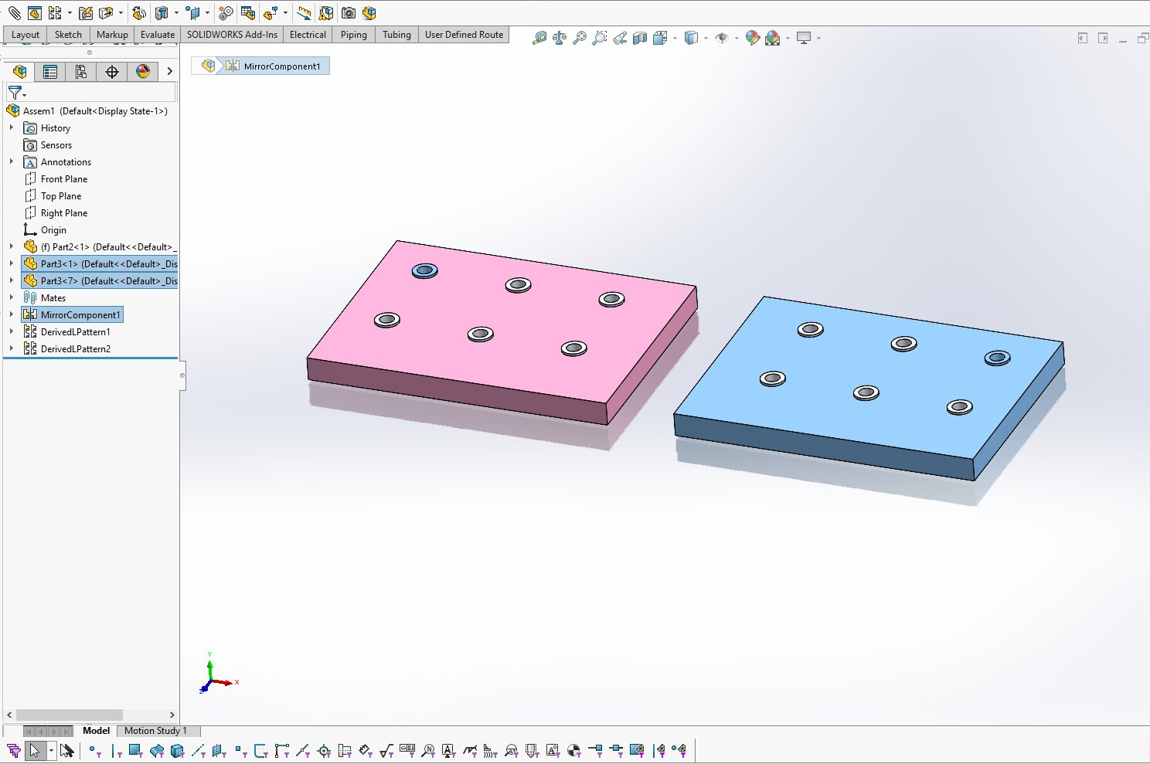Screen dimensions: 1150x764
Task: Expand the History folder
Action: tap(11, 127)
